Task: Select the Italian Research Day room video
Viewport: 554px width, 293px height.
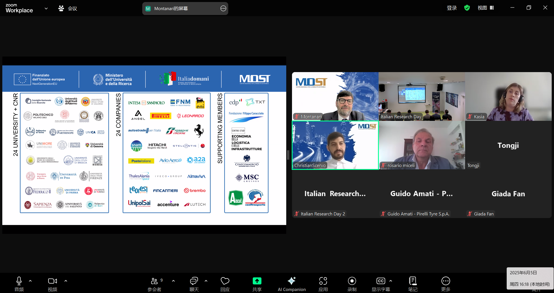Action: pos(422,96)
